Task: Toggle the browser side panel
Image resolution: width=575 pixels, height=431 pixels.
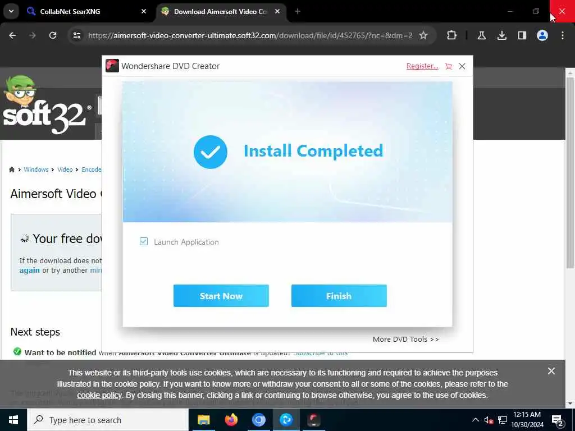Action: (522, 35)
